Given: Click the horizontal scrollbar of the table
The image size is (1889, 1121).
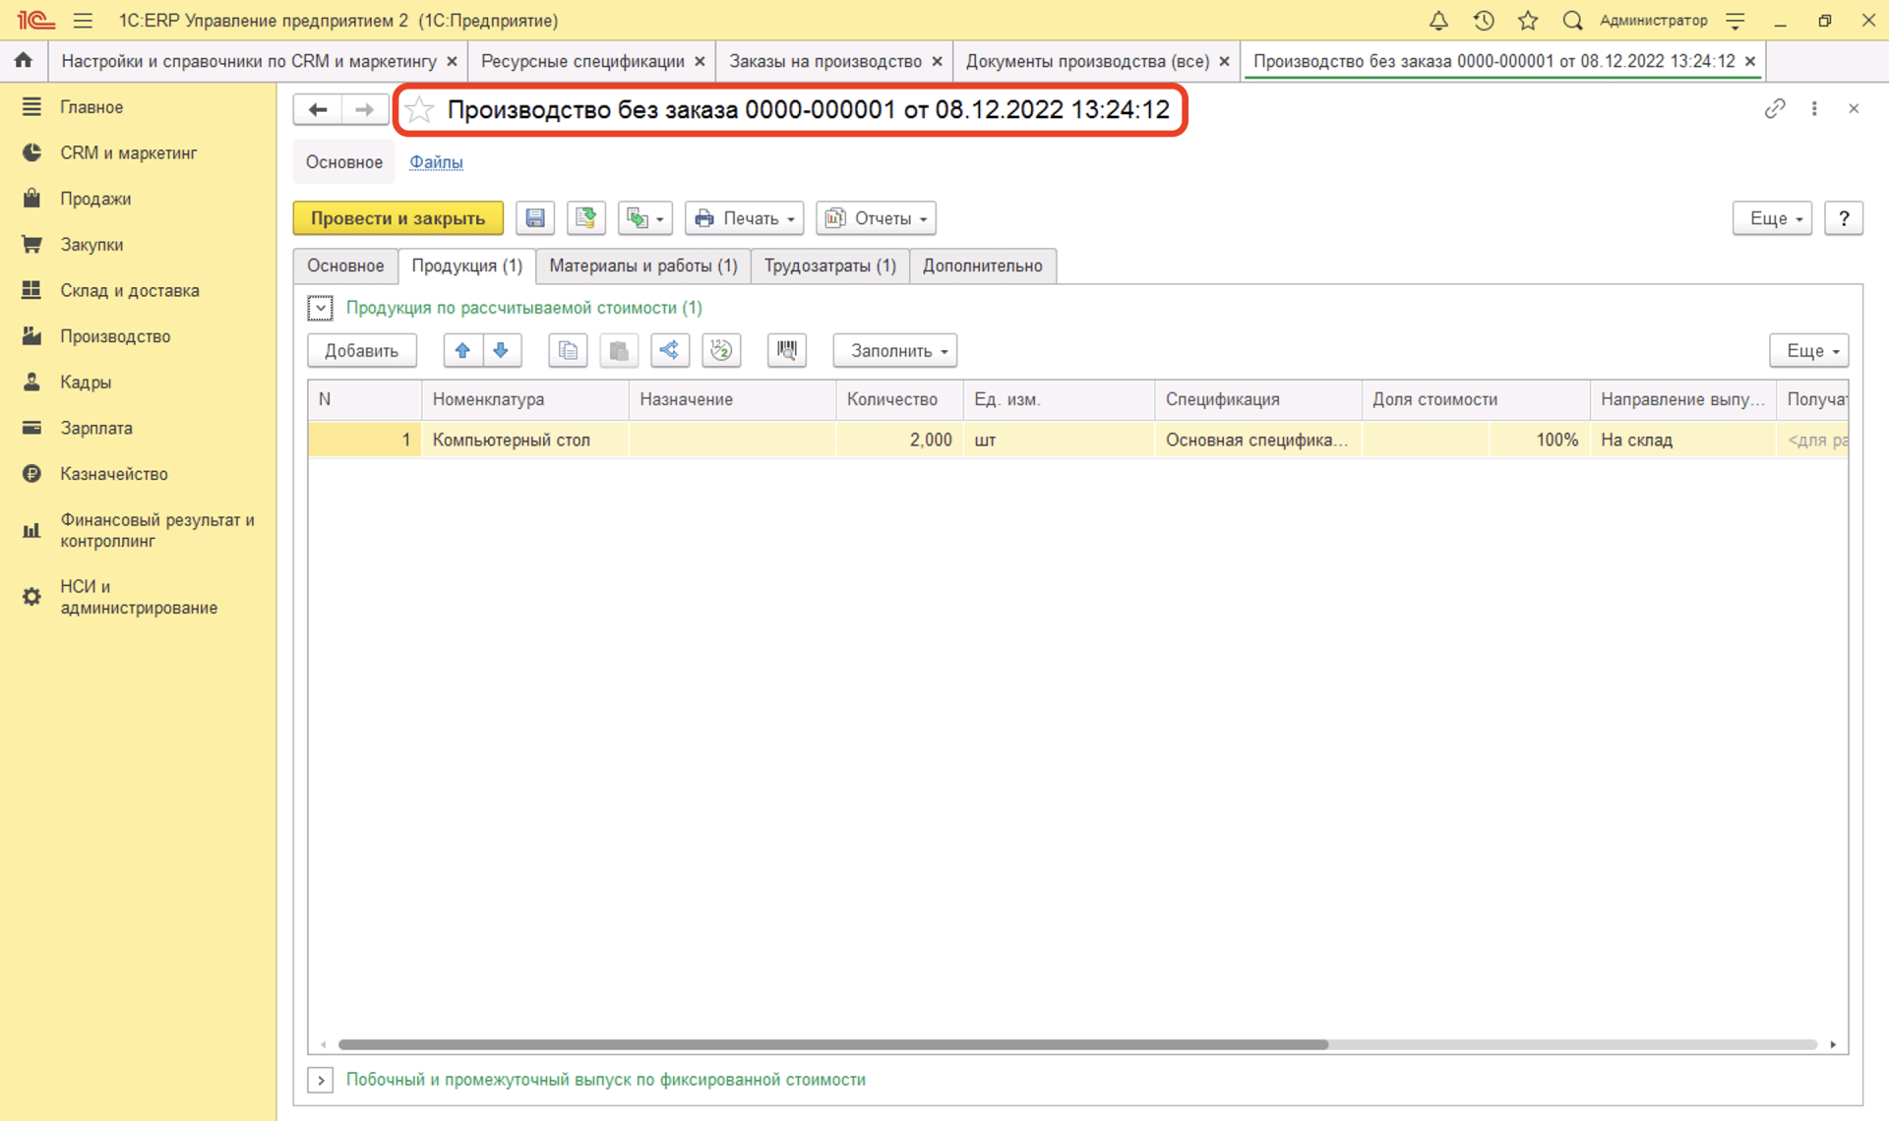Looking at the screenshot, I should [x=832, y=1044].
